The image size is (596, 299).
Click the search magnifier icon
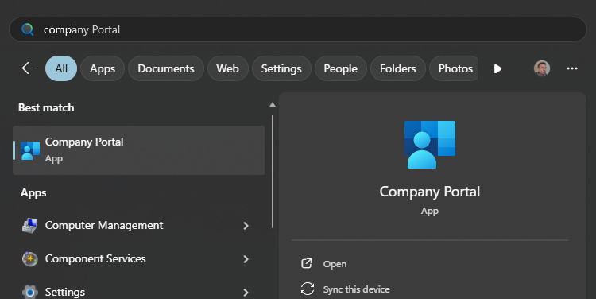coord(27,29)
